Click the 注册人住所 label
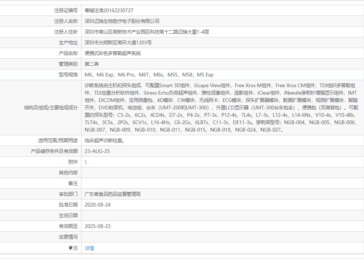This screenshot has height=259, width=364. (x=66, y=32)
